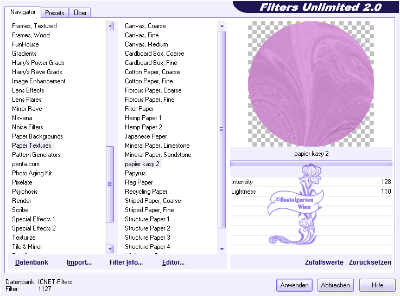Click the Datenbank link
The image size is (400, 296).
pos(31,262)
